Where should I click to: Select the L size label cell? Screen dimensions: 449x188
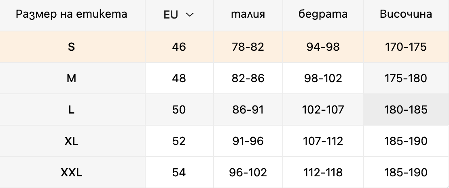point(72,109)
